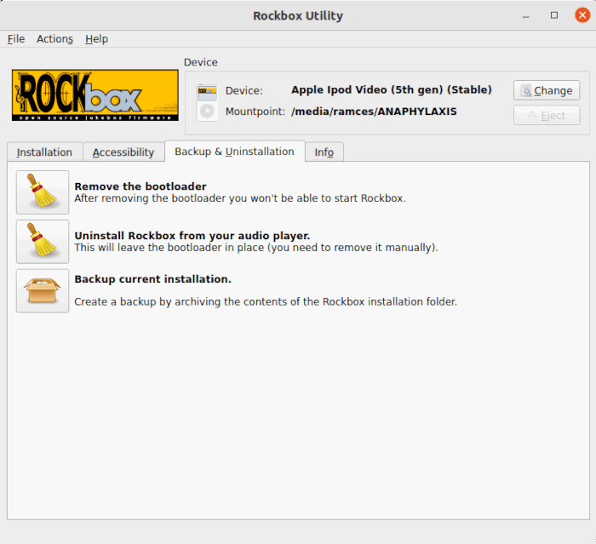Click the Change device button
The height and width of the screenshot is (544, 596).
coord(547,90)
